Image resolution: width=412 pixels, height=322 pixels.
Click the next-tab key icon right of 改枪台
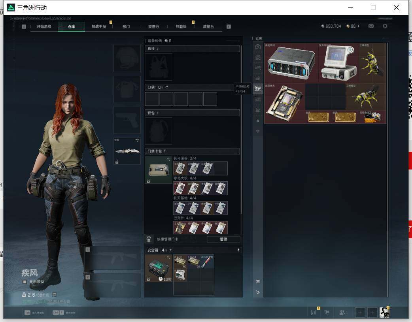pos(229,26)
